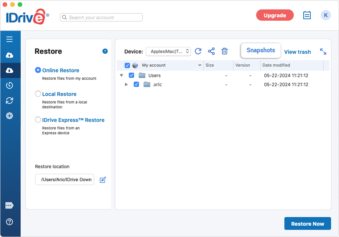Open settings gear in sidebar
339x237 pixels.
[x=9, y=116]
